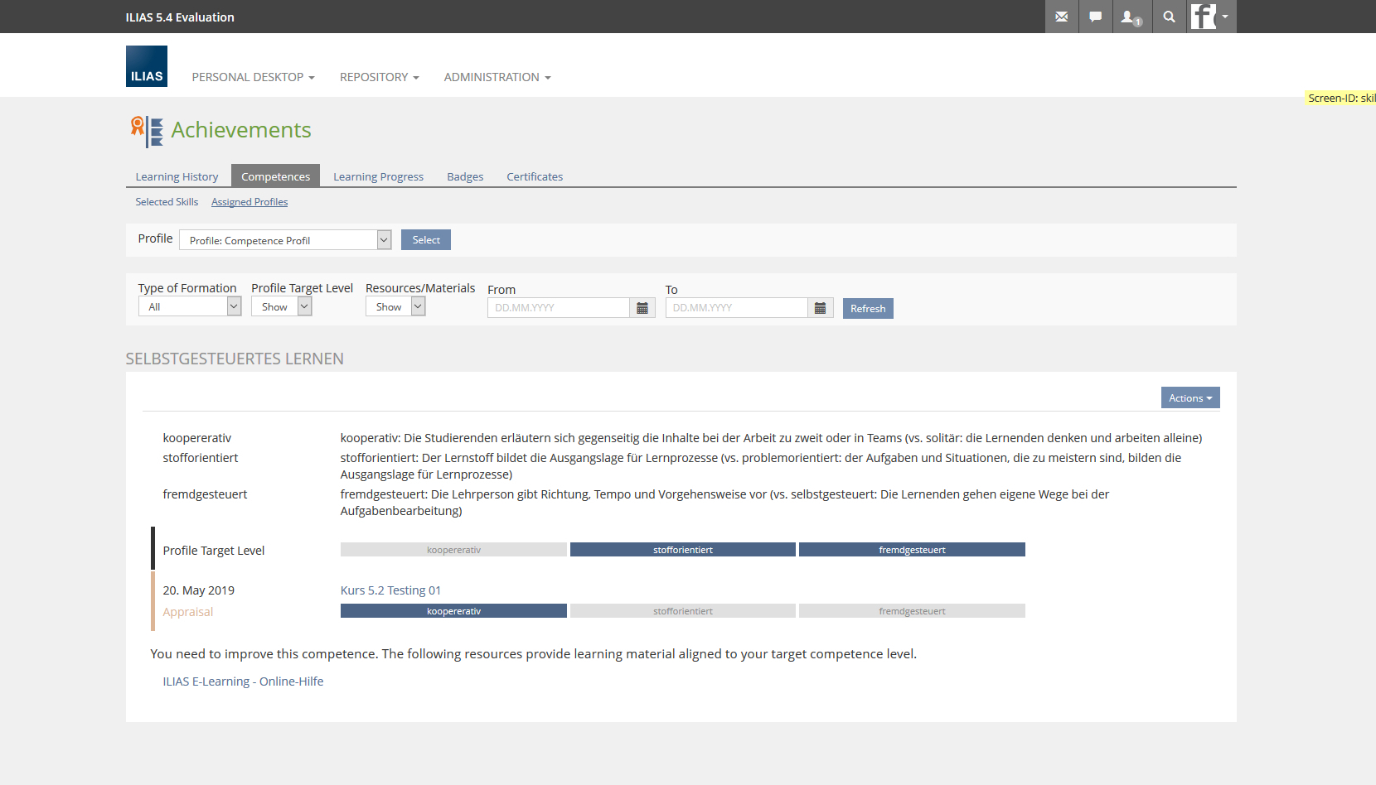
Task: Click the ILIAS logo
Action: coord(147,66)
